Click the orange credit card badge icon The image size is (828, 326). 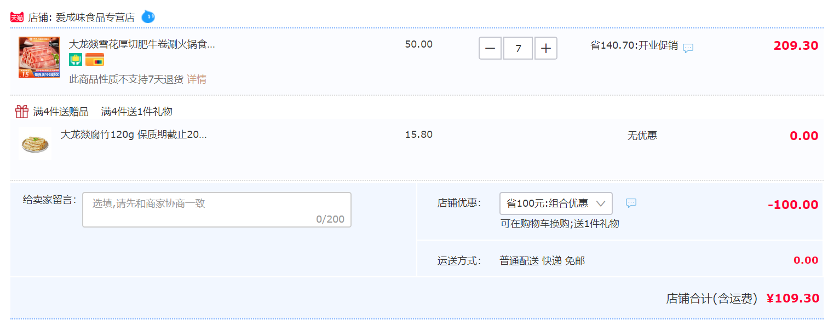95,60
